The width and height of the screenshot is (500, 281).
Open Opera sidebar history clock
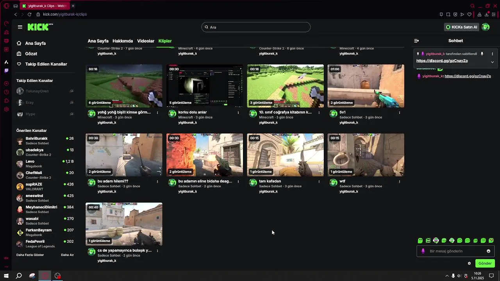click(x=6, y=92)
